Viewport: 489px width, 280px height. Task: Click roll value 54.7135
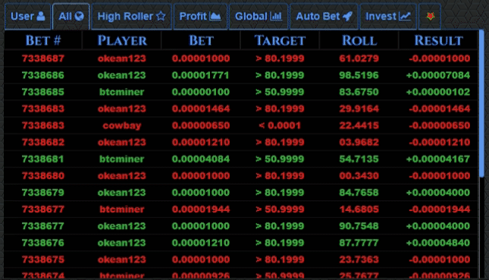pos(359,159)
